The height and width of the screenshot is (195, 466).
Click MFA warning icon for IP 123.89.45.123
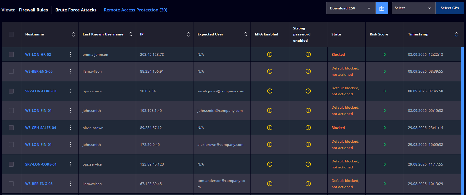[x=270, y=164]
